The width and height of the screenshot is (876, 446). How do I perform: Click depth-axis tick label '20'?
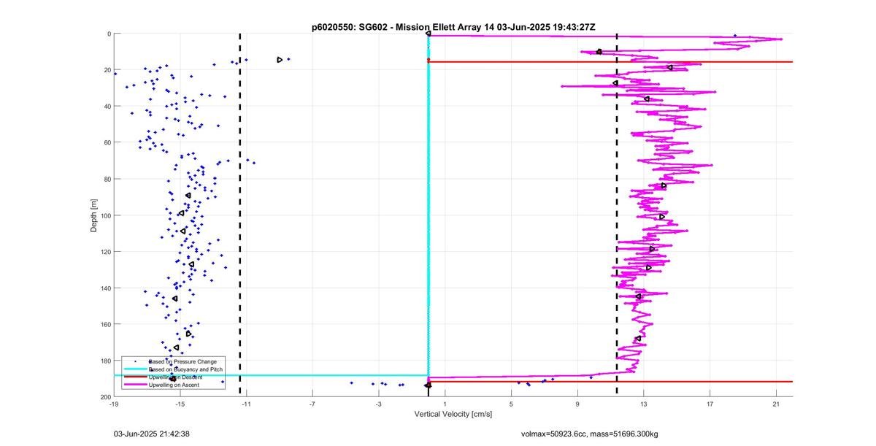point(107,70)
